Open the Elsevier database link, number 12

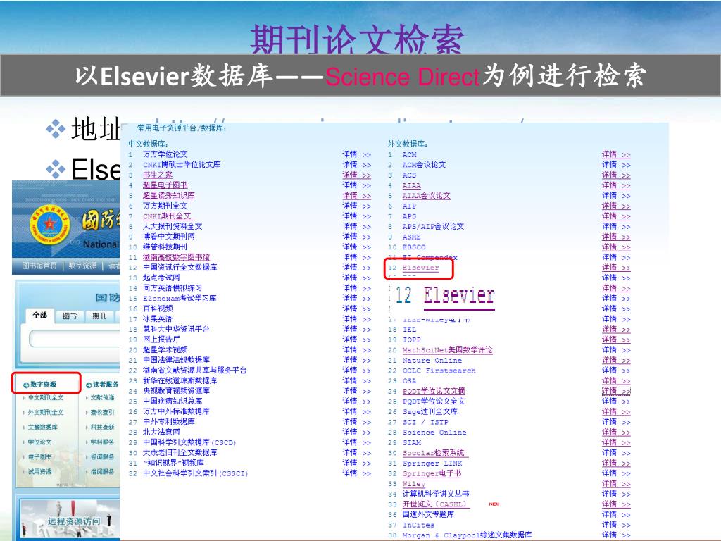click(421, 268)
